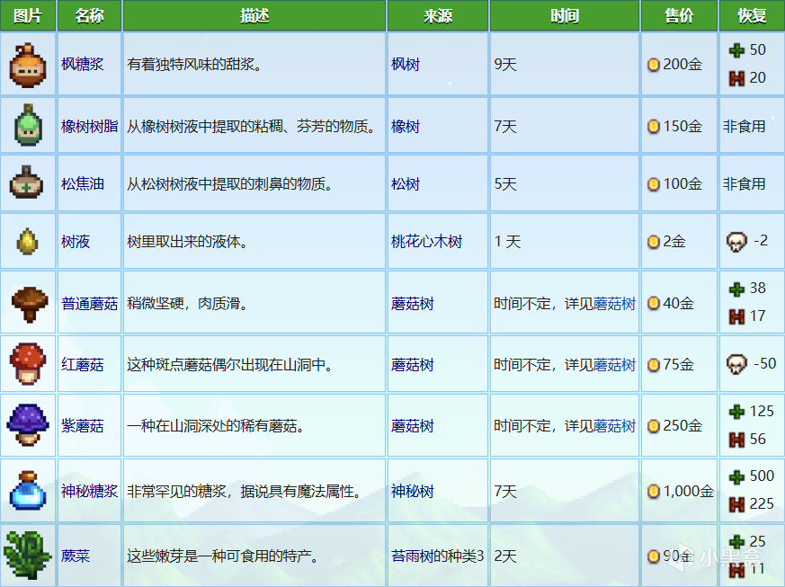The width and height of the screenshot is (785, 587).
Task: Open the 枫糖浆 name link
Action: click(83, 64)
